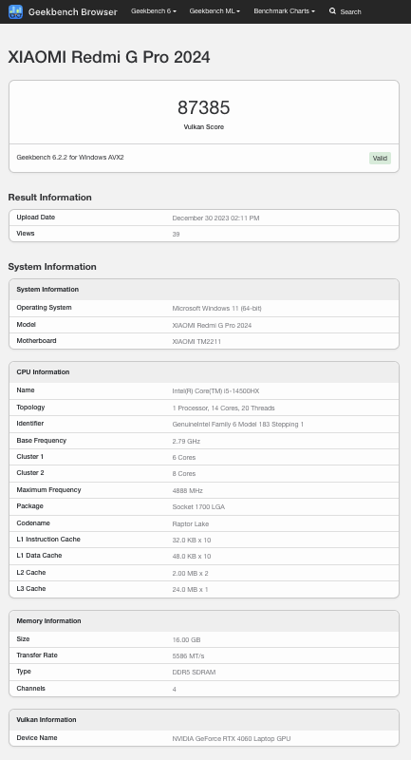Select the 87385 Vulkan score number
Screen dimensions: 411x760
[x=204, y=107]
